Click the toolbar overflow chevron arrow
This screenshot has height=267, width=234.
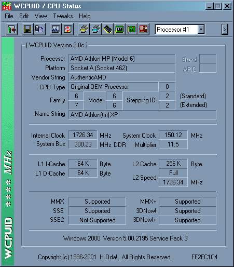coord(225,30)
